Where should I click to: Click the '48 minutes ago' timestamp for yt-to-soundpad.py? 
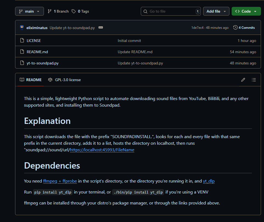click(x=243, y=63)
